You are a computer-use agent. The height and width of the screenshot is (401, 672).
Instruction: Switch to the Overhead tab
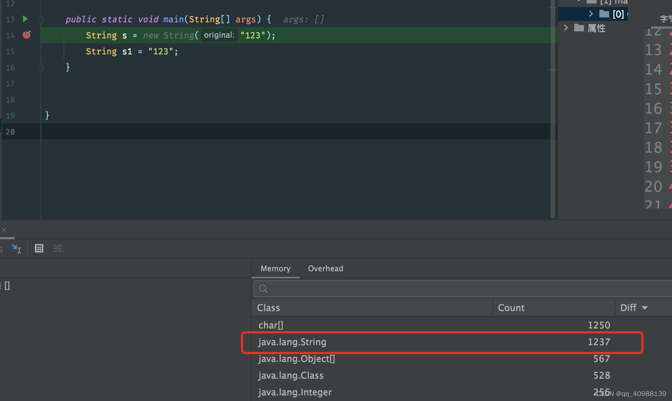pos(326,268)
